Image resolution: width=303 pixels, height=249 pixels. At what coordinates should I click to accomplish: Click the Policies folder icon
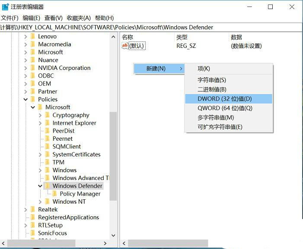[33, 99]
